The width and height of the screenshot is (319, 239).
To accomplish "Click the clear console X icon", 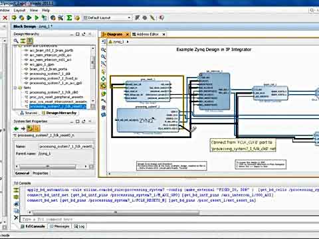I will 16,218.
